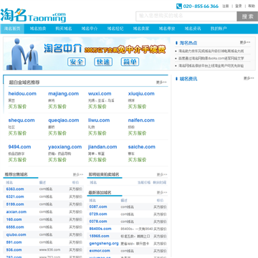Open the 域名资讯 nav item in the menu bar
258x258 pixels.
coord(193,29)
